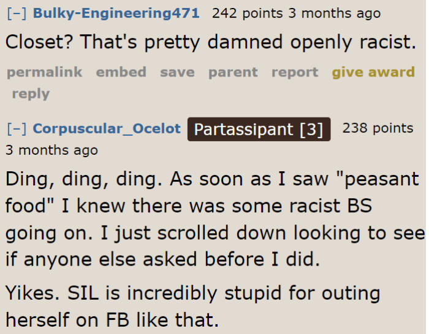The height and width of the screenshot is (334, 429).
Task: Click the quoted "peasant food" phrase
Action: (381, 180)
